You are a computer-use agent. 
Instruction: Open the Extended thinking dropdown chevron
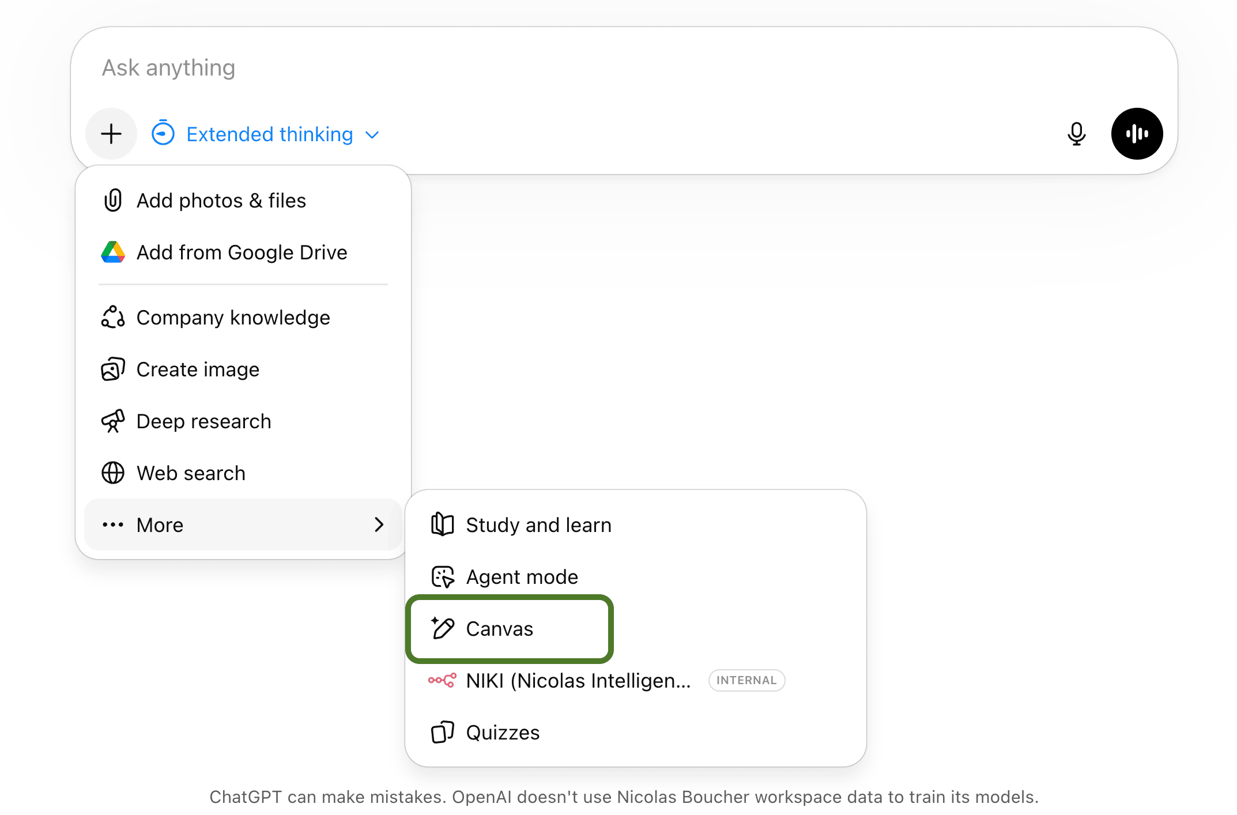tap(372, 135)
